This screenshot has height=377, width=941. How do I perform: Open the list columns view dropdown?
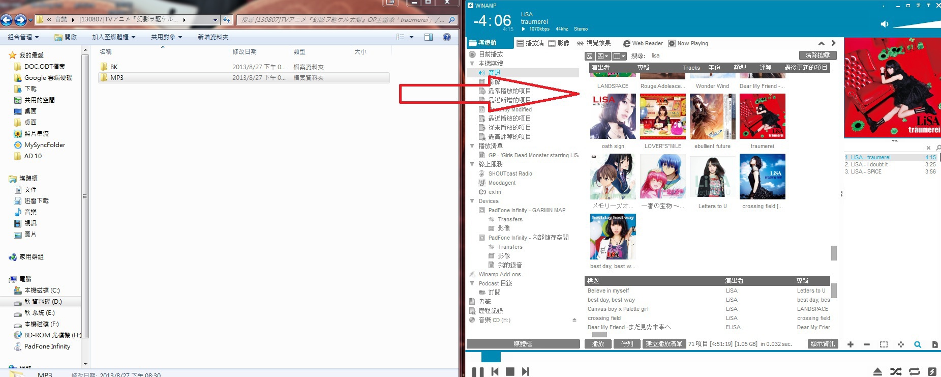[619, 56]
